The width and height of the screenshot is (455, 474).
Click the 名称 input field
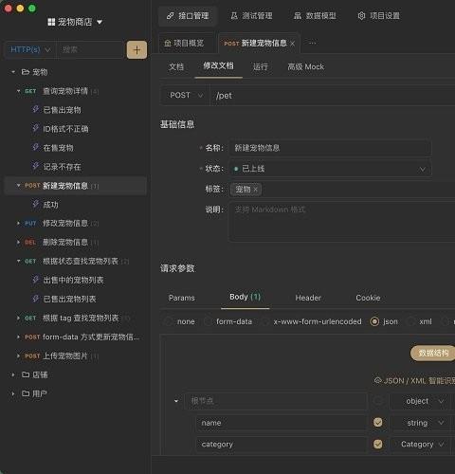(330, 148)
